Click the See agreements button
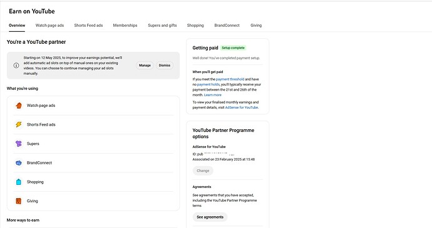The height and width of the screenshot is (228, 432). 210,217
